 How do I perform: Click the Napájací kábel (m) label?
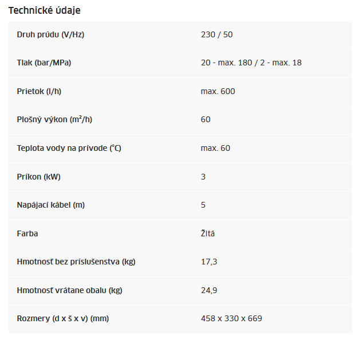tap(50, 205)
